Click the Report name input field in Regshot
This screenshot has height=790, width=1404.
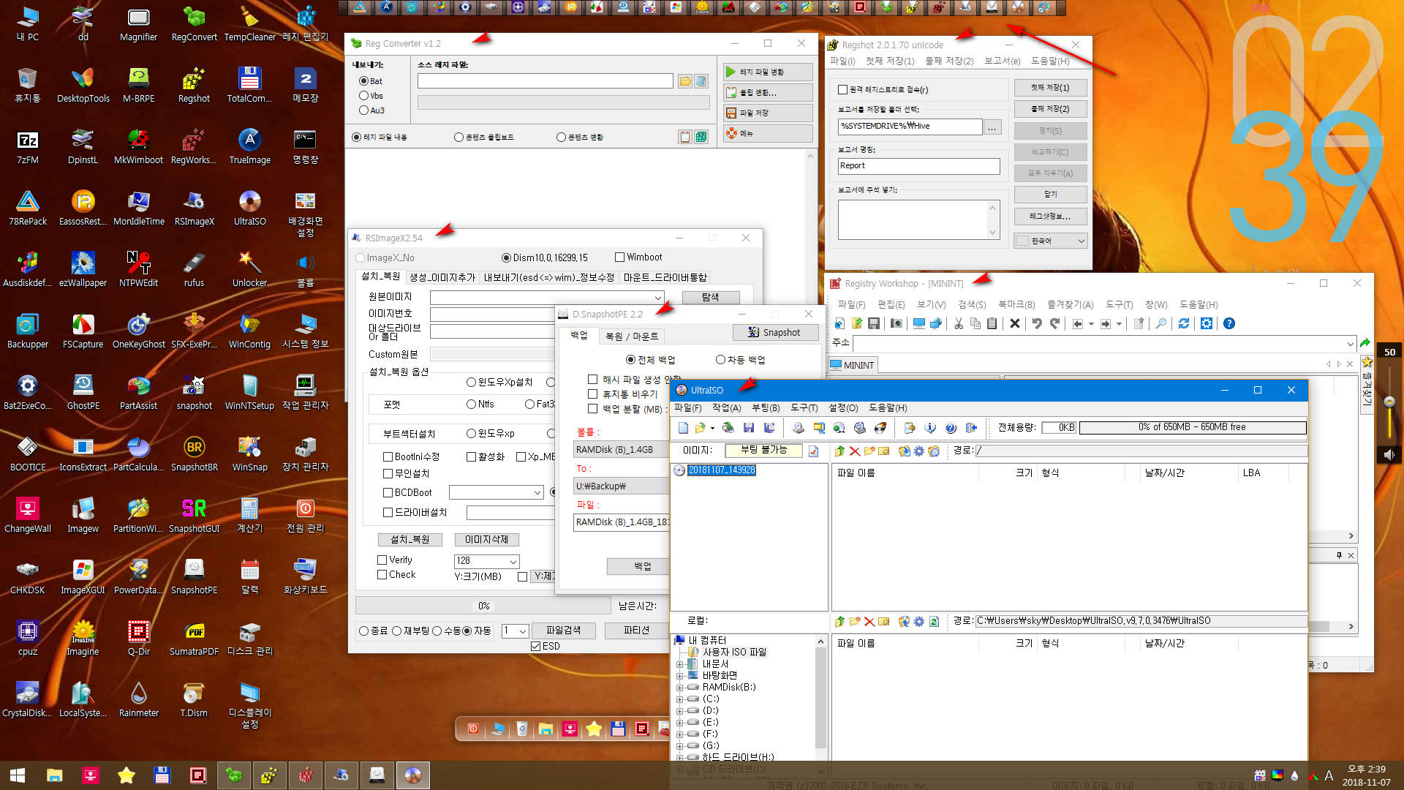coord(918,166)
